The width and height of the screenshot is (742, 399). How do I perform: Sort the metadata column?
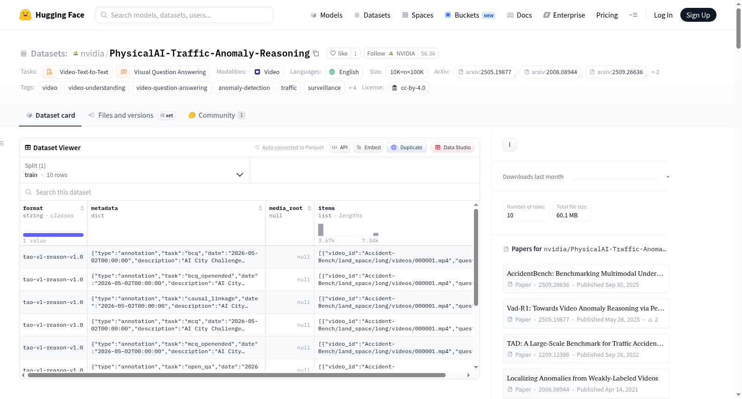[260, 208]
